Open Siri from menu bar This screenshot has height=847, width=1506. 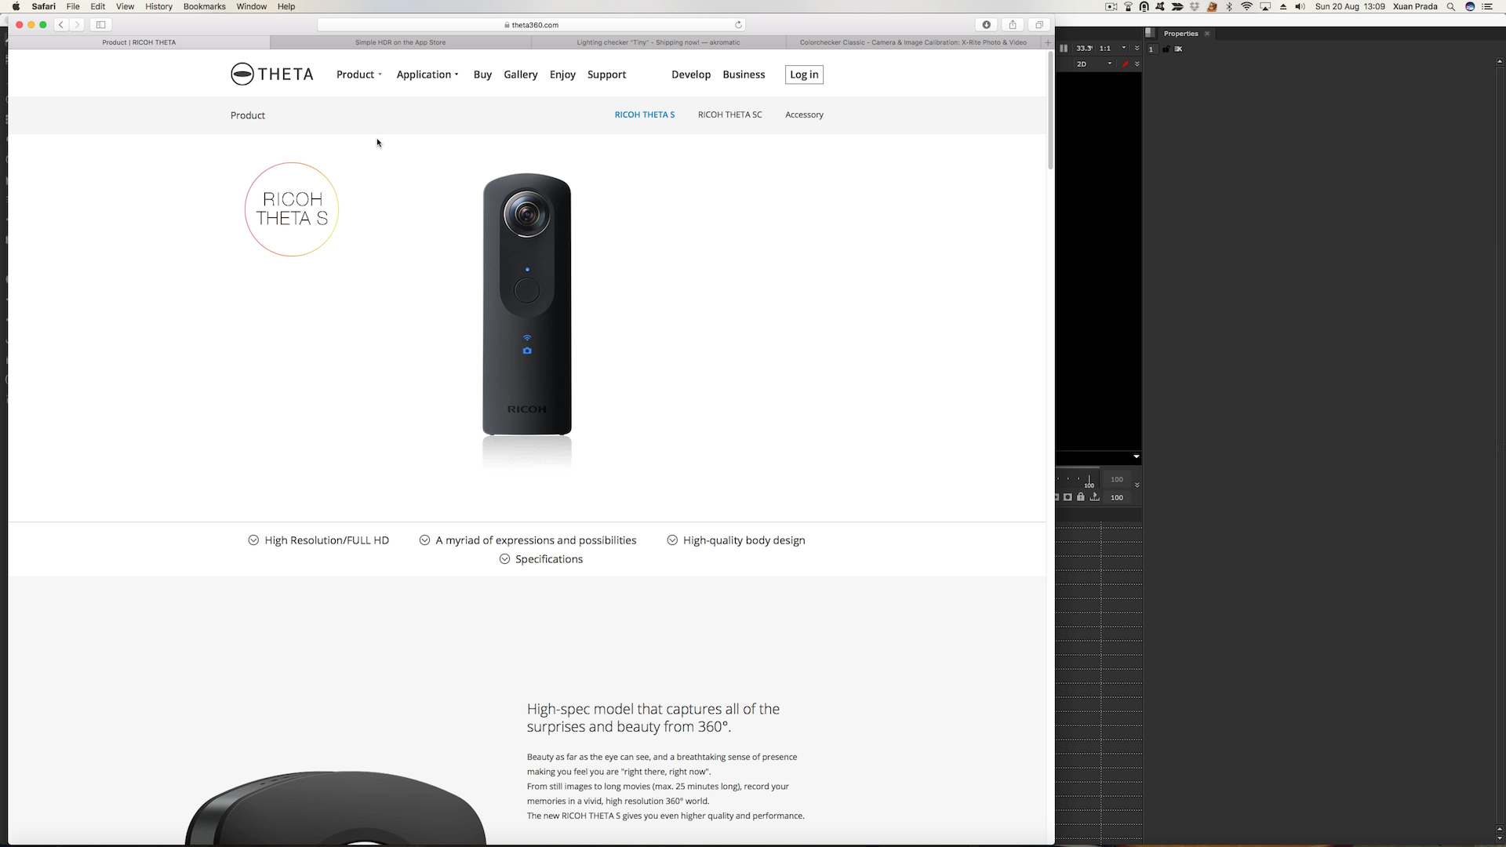click(x=1470, y=6)
